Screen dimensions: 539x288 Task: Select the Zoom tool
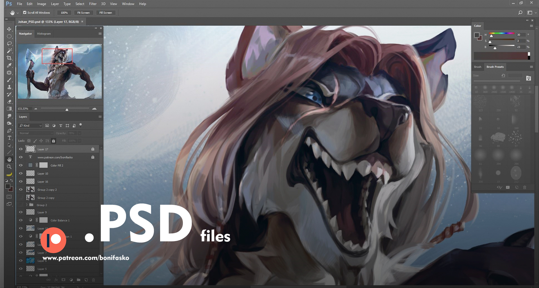[x=9, y=167]
